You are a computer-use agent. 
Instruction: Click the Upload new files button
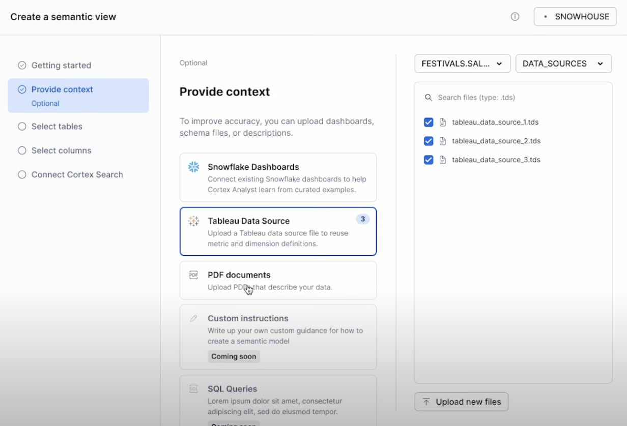(462, 402)
